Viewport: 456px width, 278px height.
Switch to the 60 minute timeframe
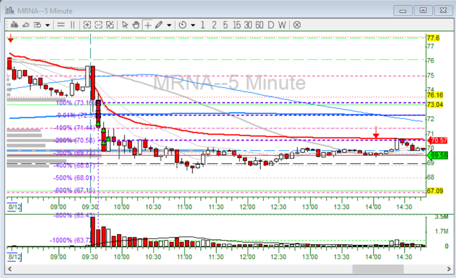click(259, 25)
